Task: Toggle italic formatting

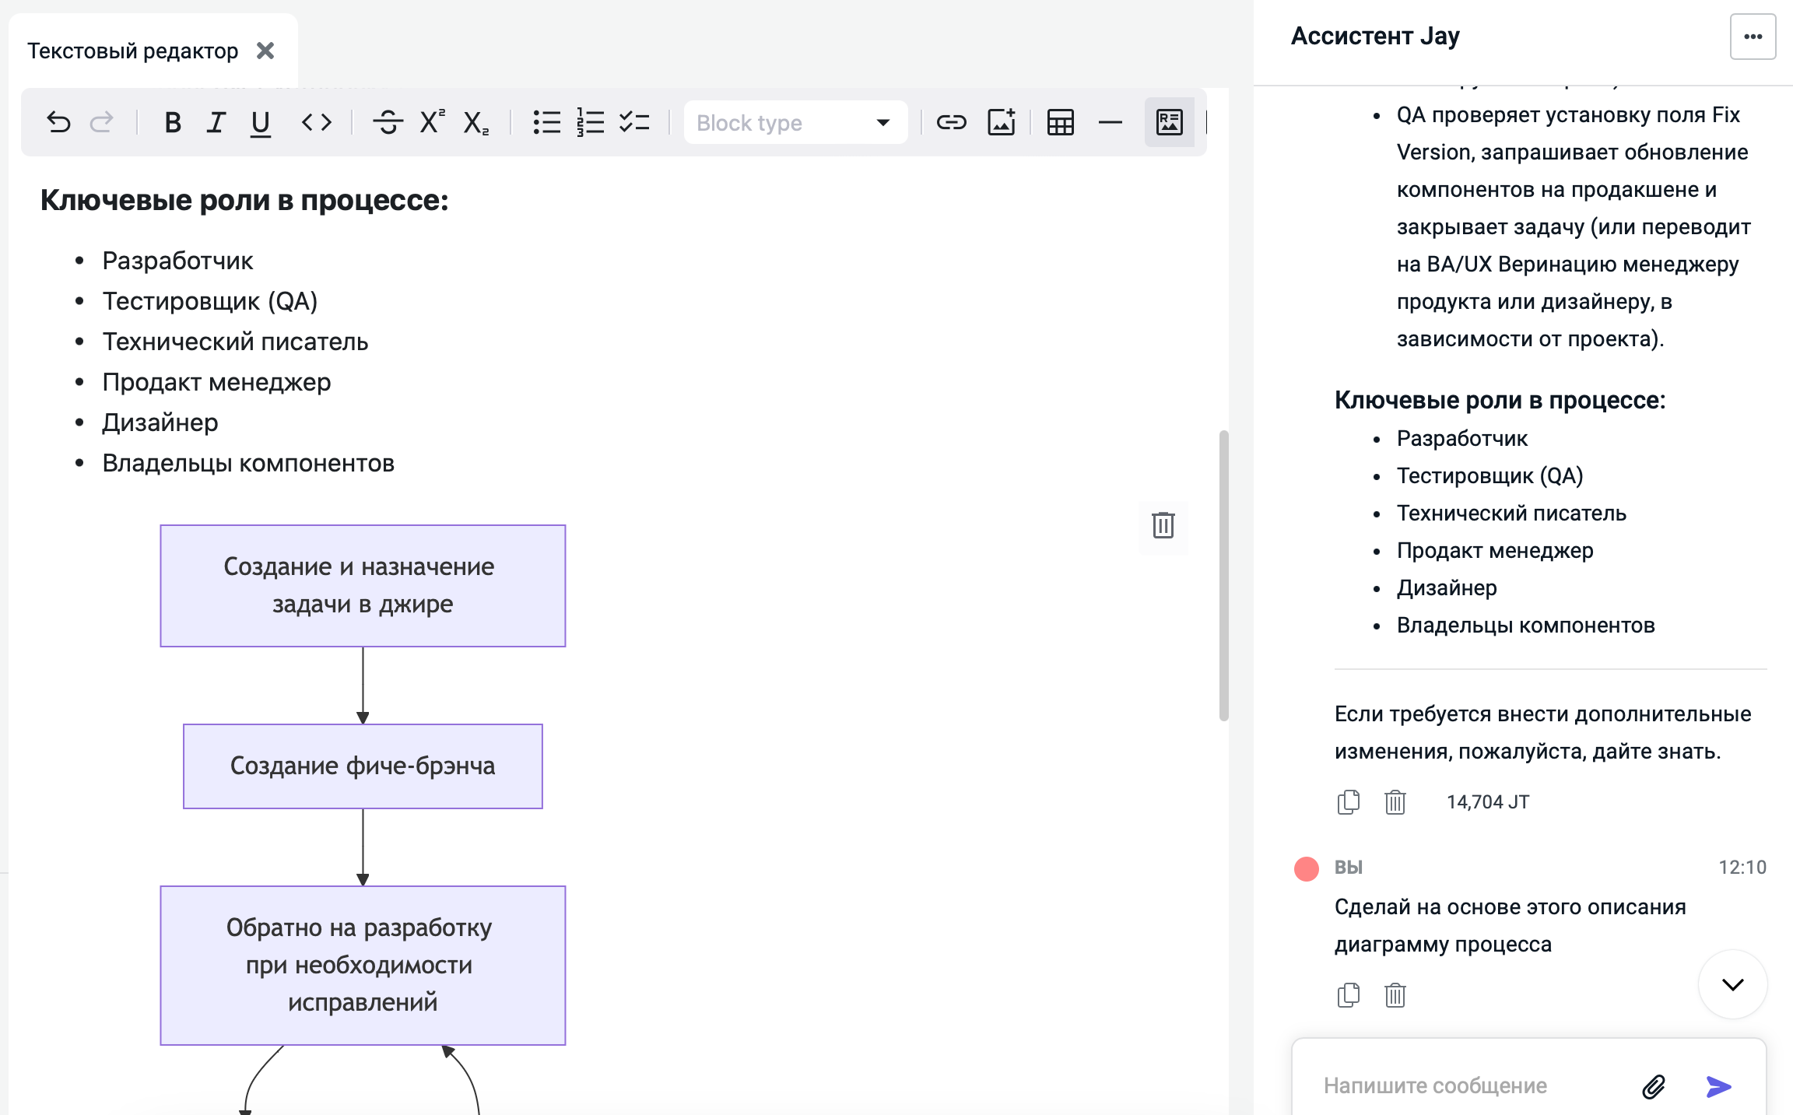Action: (x=216, y=123)
